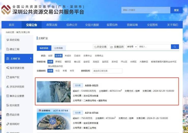
Task: Click the 建设工程 sidebar icon
Action: pos(7,49)
